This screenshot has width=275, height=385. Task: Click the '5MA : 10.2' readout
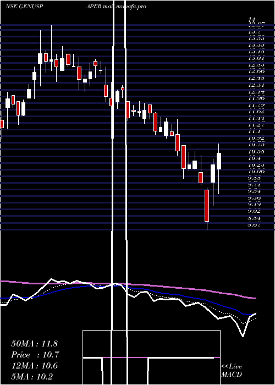coord(32,377)
